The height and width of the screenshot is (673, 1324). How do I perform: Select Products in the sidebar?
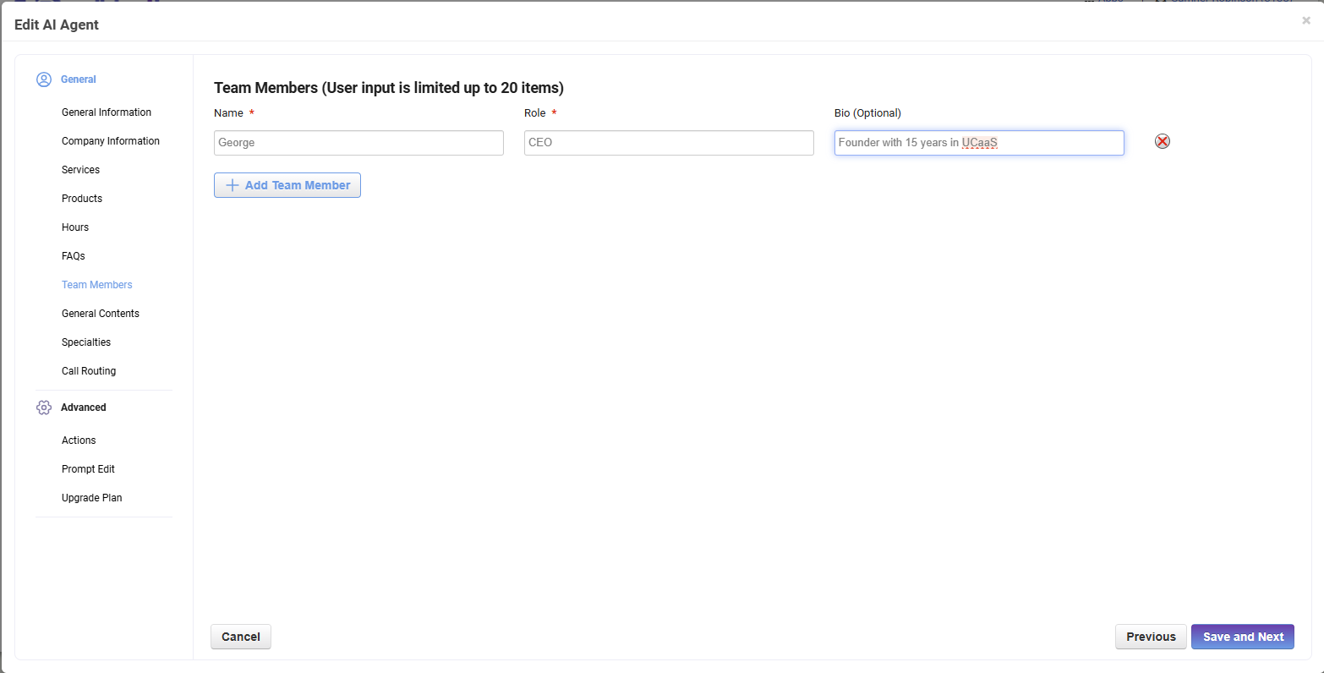click(82, 199)
